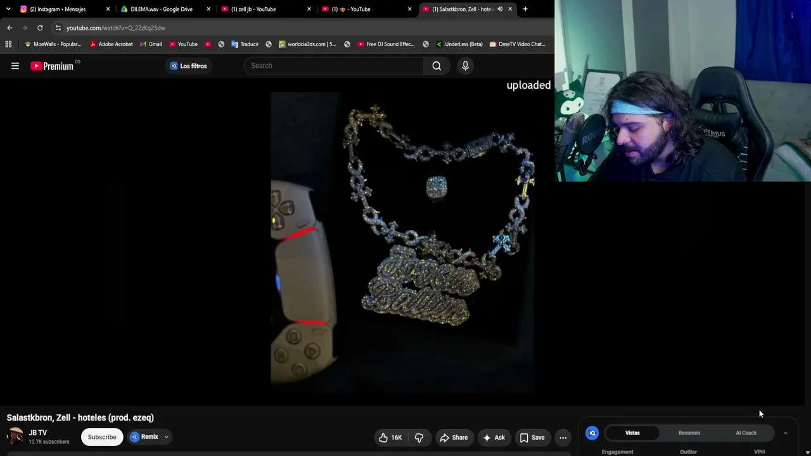
Task: View site information icon in address bar
Action: coord(58,28)
